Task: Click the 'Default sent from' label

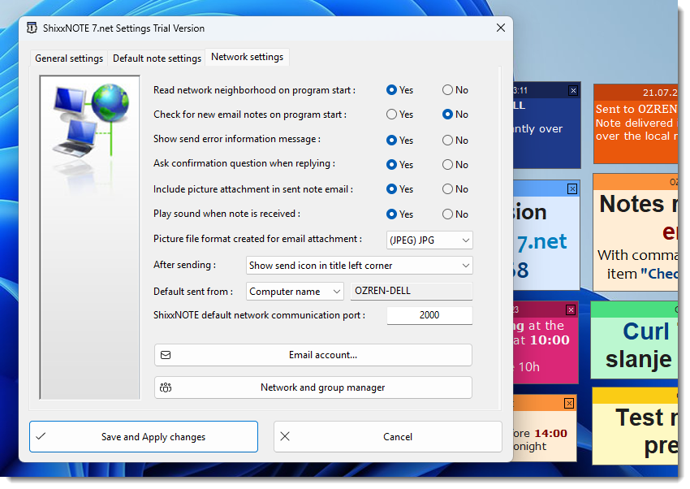Action: pos(192,292)
